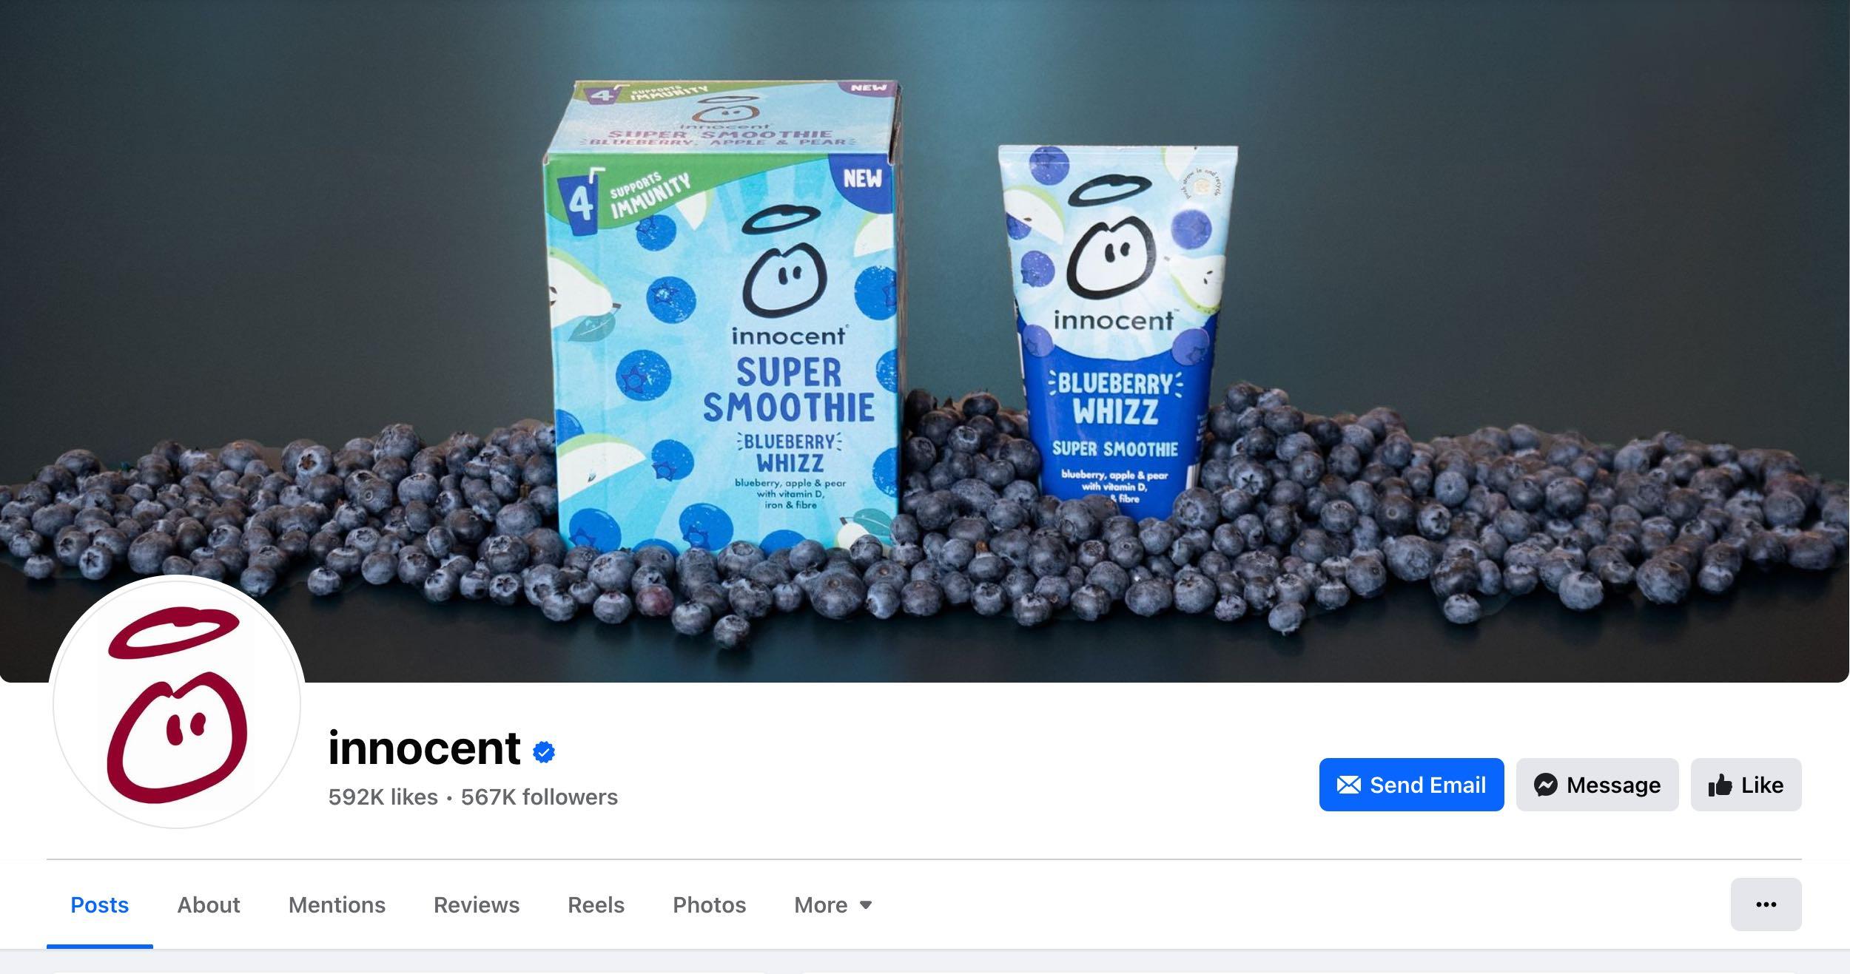Image resolution: width=1850 pixels, height=974 pixels.
Task: Click the innocent page name heading
Action: coord(424,748)
